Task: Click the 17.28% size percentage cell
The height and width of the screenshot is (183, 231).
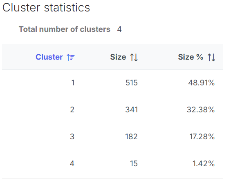Action: (202, 136)
